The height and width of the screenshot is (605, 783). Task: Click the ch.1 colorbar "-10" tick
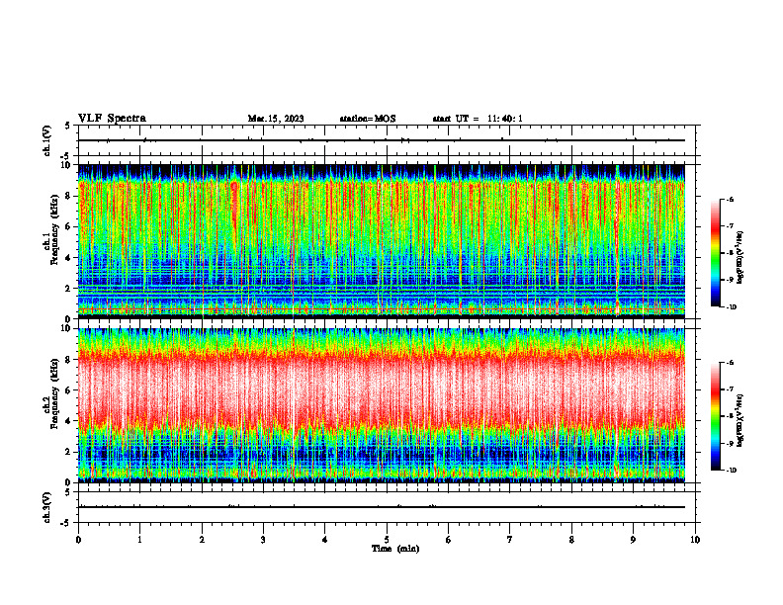click(732, 307)
